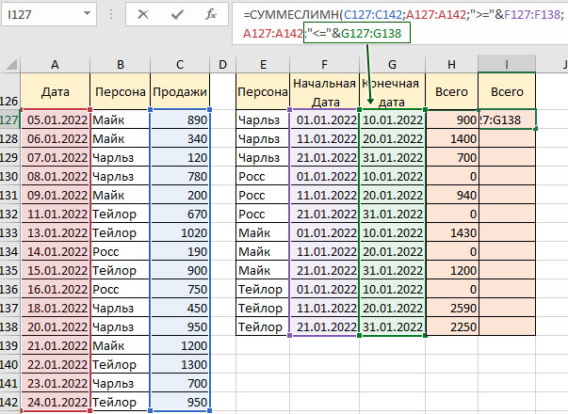Click sales value 890
The image size is (568, 414).
coord(180,119)
